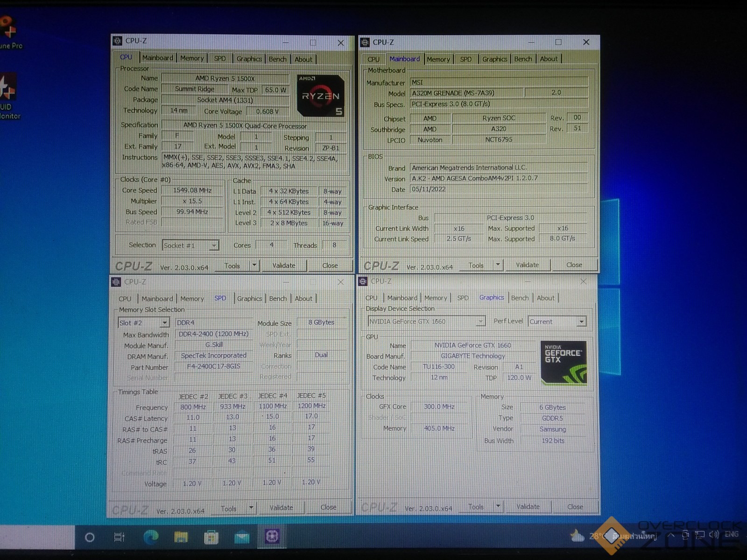
Task: Open the Socket #1 selection dropdown
Action: click(x=190, y=245)
